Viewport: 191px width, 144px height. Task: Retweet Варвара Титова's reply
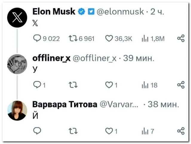(73, 131)
